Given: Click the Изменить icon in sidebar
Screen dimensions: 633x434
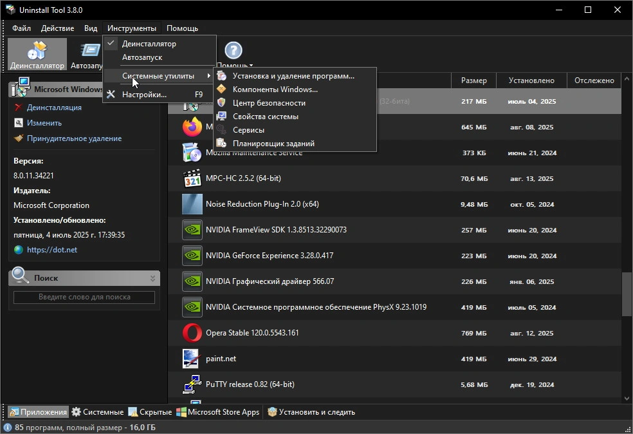Looking at the screenshot, I should pyautogui.click(x=18, y=122).
